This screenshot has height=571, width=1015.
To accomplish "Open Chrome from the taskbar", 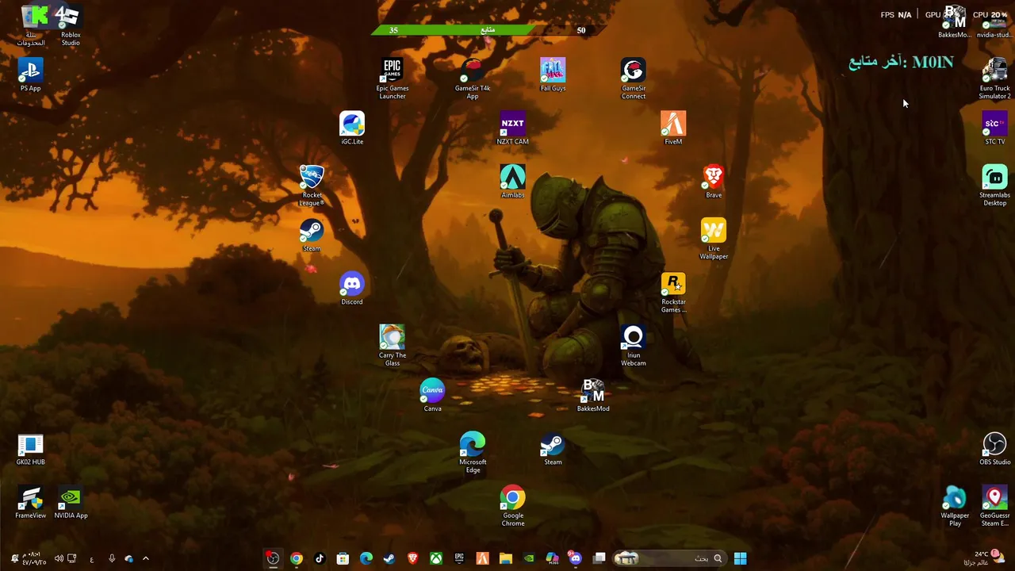I will tap(296, 558).
